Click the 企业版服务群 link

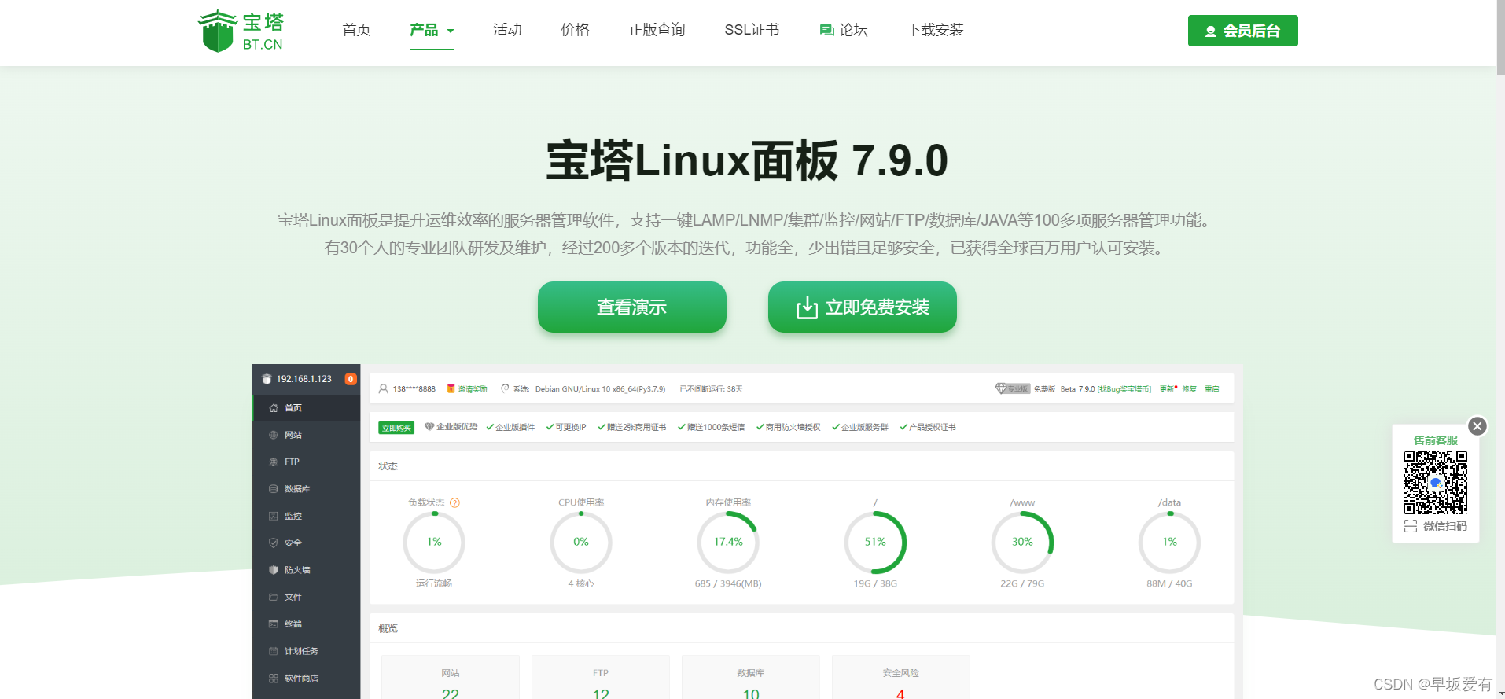tap(865, 428)
